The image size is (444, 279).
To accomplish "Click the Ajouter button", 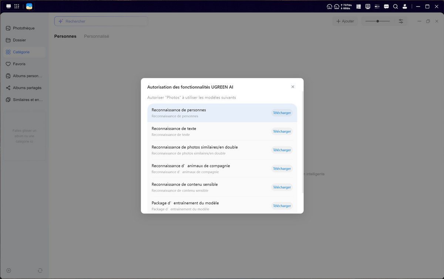I will [345, 21].
